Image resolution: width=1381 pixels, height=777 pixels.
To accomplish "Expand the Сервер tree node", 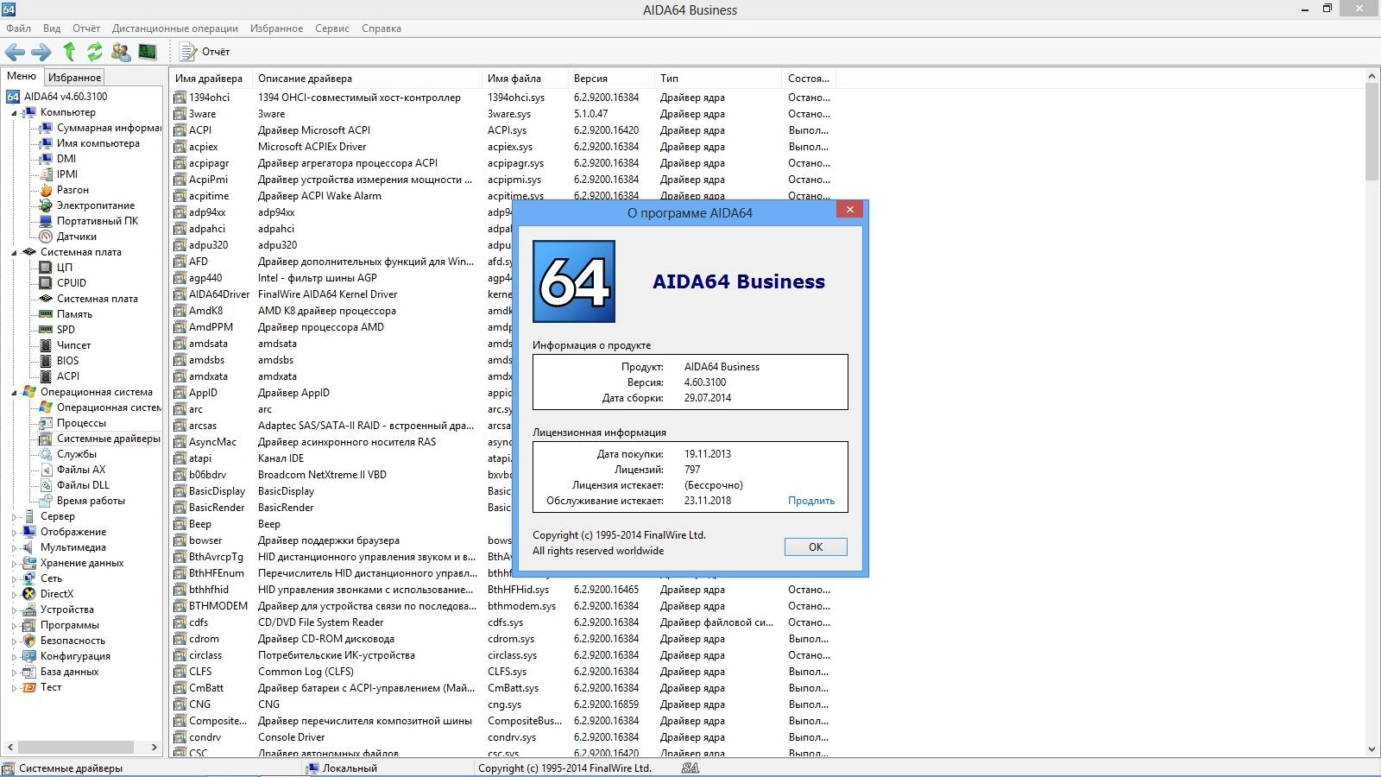I will 14,517.
